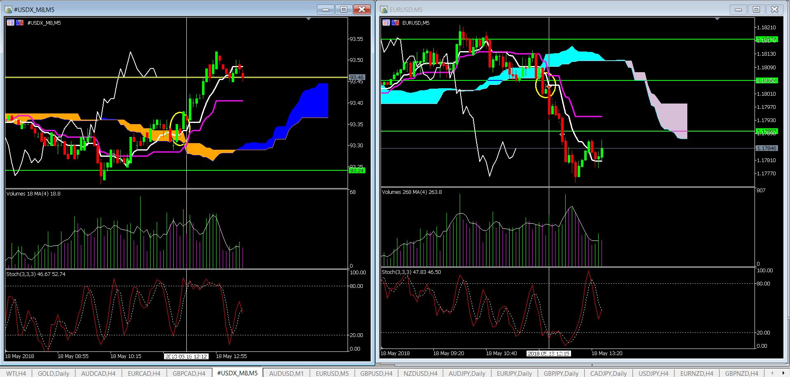The image size is (790, 377).
Task: Click the second blue-red icon in the EURUSD chart corner
Action: click(x=395, y=23)
